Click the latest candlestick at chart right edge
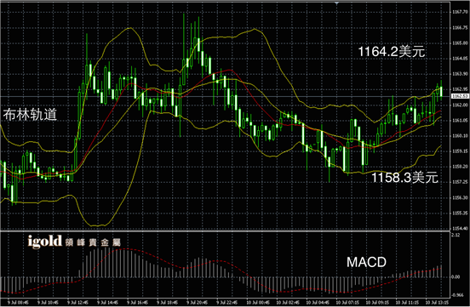470x307 pixels. click(x=441, y=91)
